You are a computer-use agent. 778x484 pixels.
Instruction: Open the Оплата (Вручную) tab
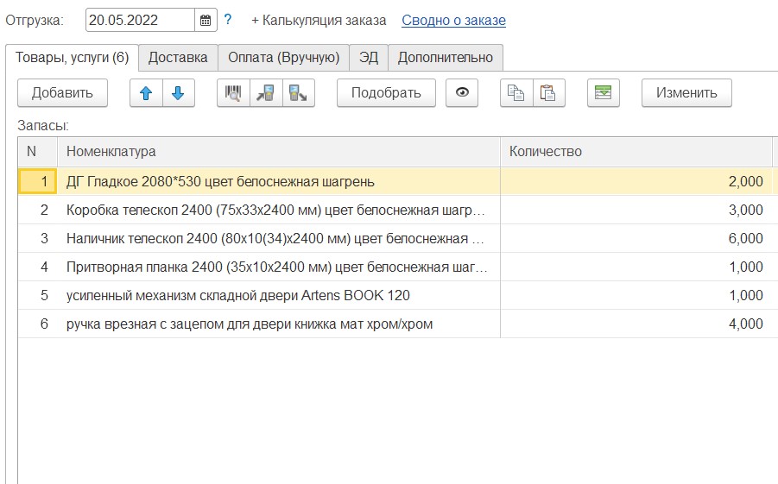click(x=283, y=58)
